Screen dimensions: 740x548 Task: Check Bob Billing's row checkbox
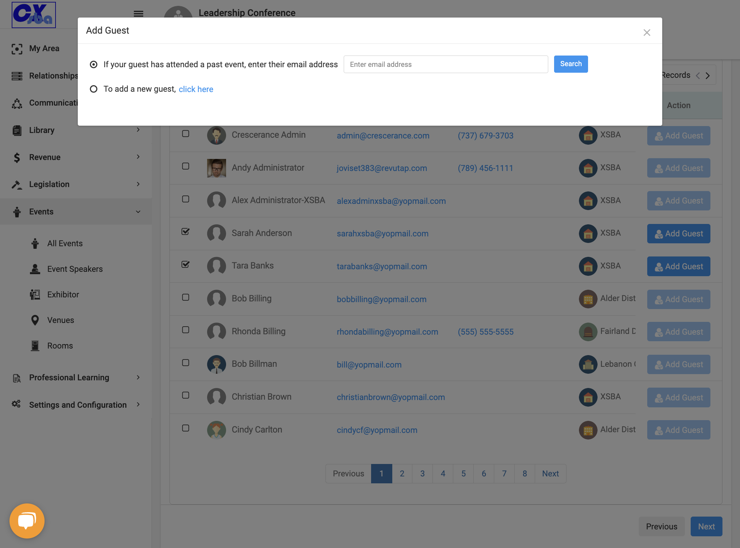coord(186,297)
